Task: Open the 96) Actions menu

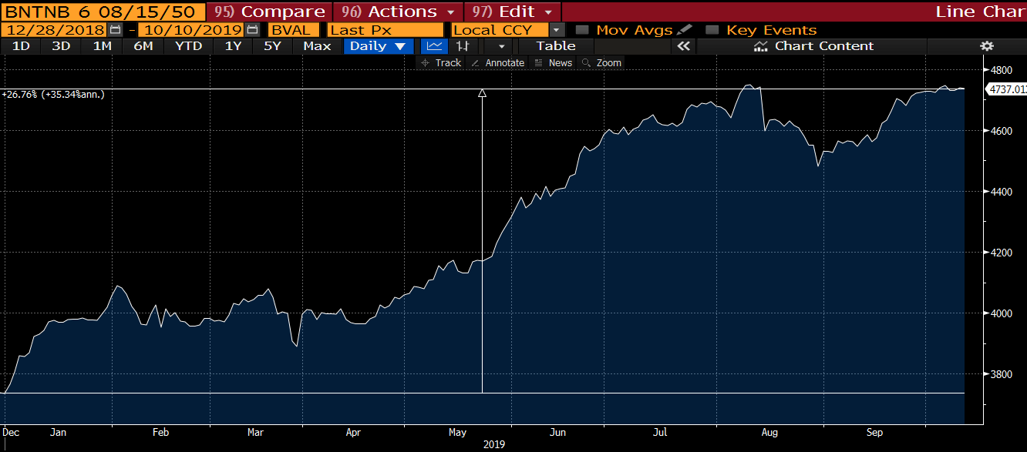Action: 398,12
